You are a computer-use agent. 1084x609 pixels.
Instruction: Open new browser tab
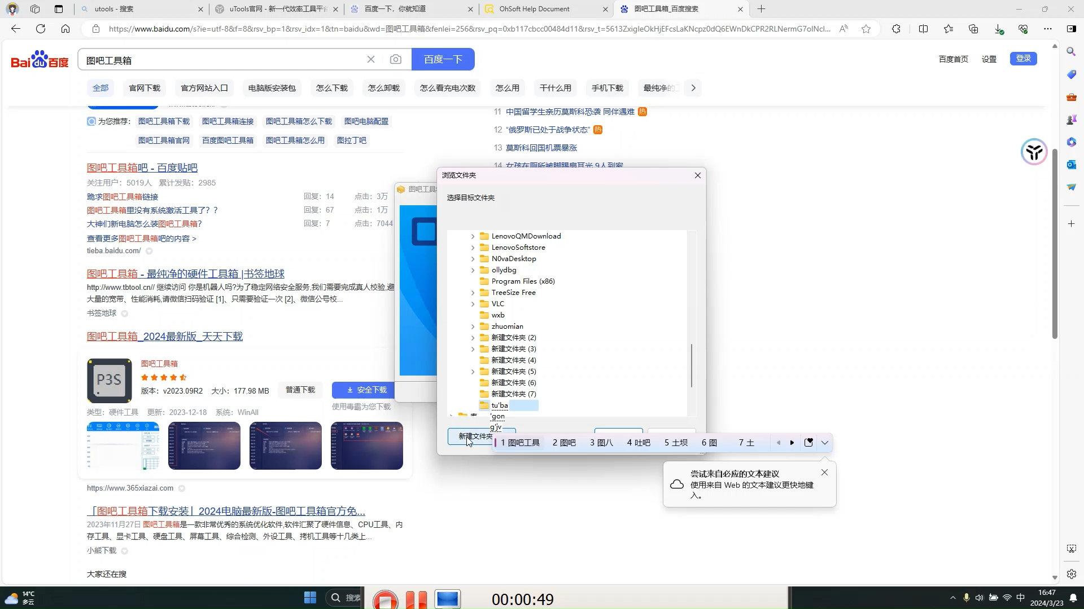pyautogui.click(x=761, y=9)
